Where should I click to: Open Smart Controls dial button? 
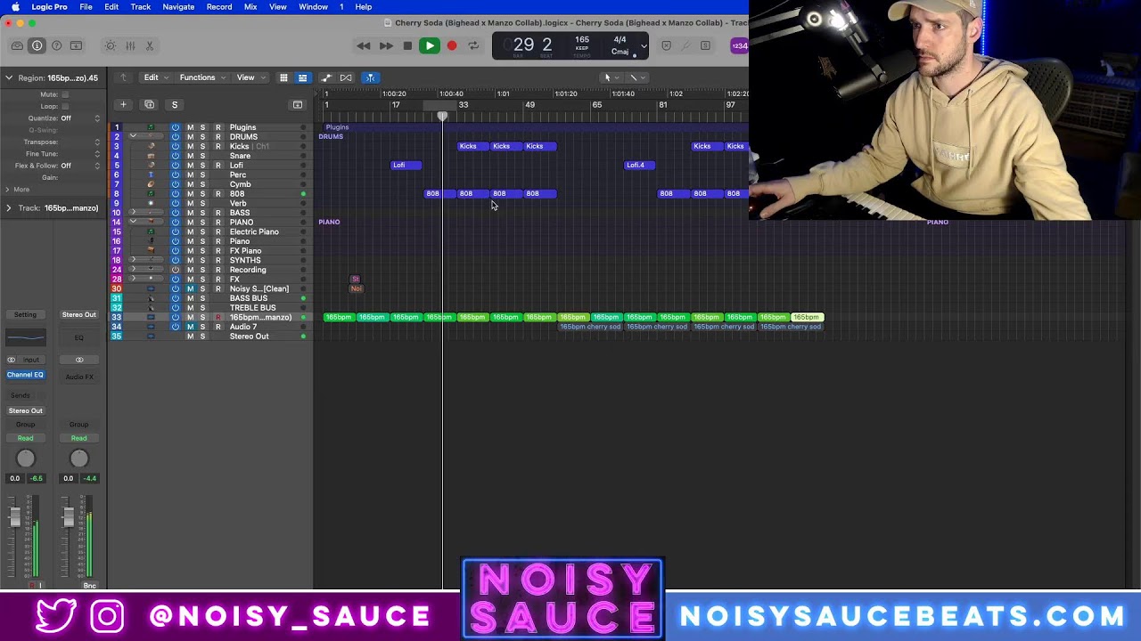pyautogui.click(x=110, y=45)
